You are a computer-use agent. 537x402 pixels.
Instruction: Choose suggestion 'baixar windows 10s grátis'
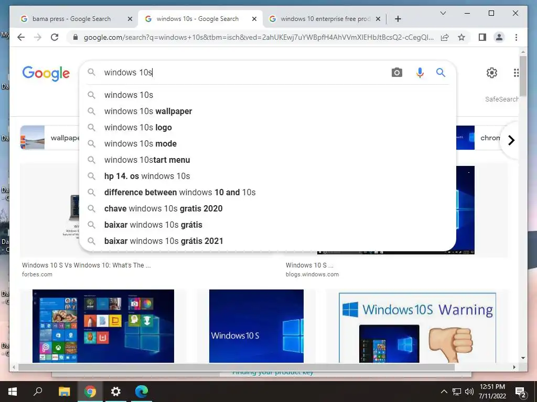(x=267, y=225)
